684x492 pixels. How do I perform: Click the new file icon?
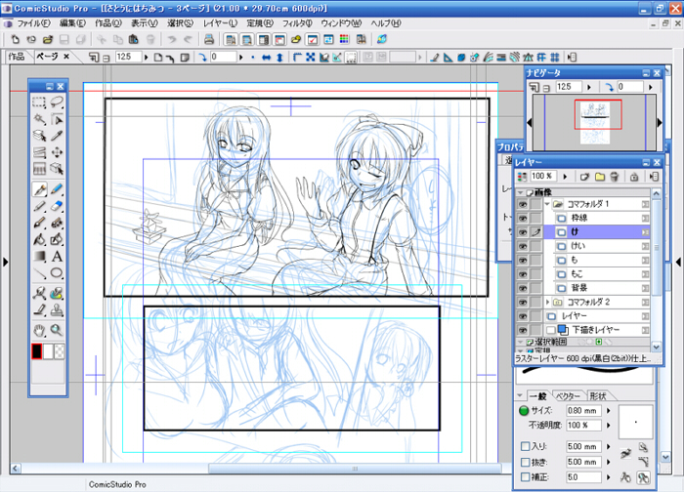coord(16,40)
